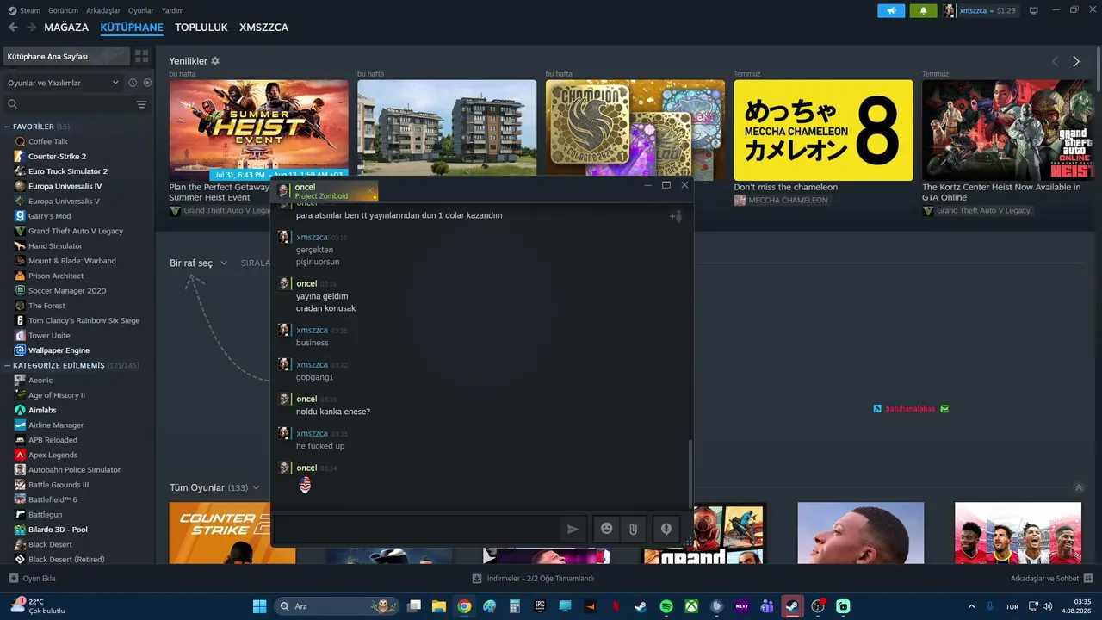
Task: Open the Steam announcements megaphone button
Action: pyautogui.click(x=891, y=10)
